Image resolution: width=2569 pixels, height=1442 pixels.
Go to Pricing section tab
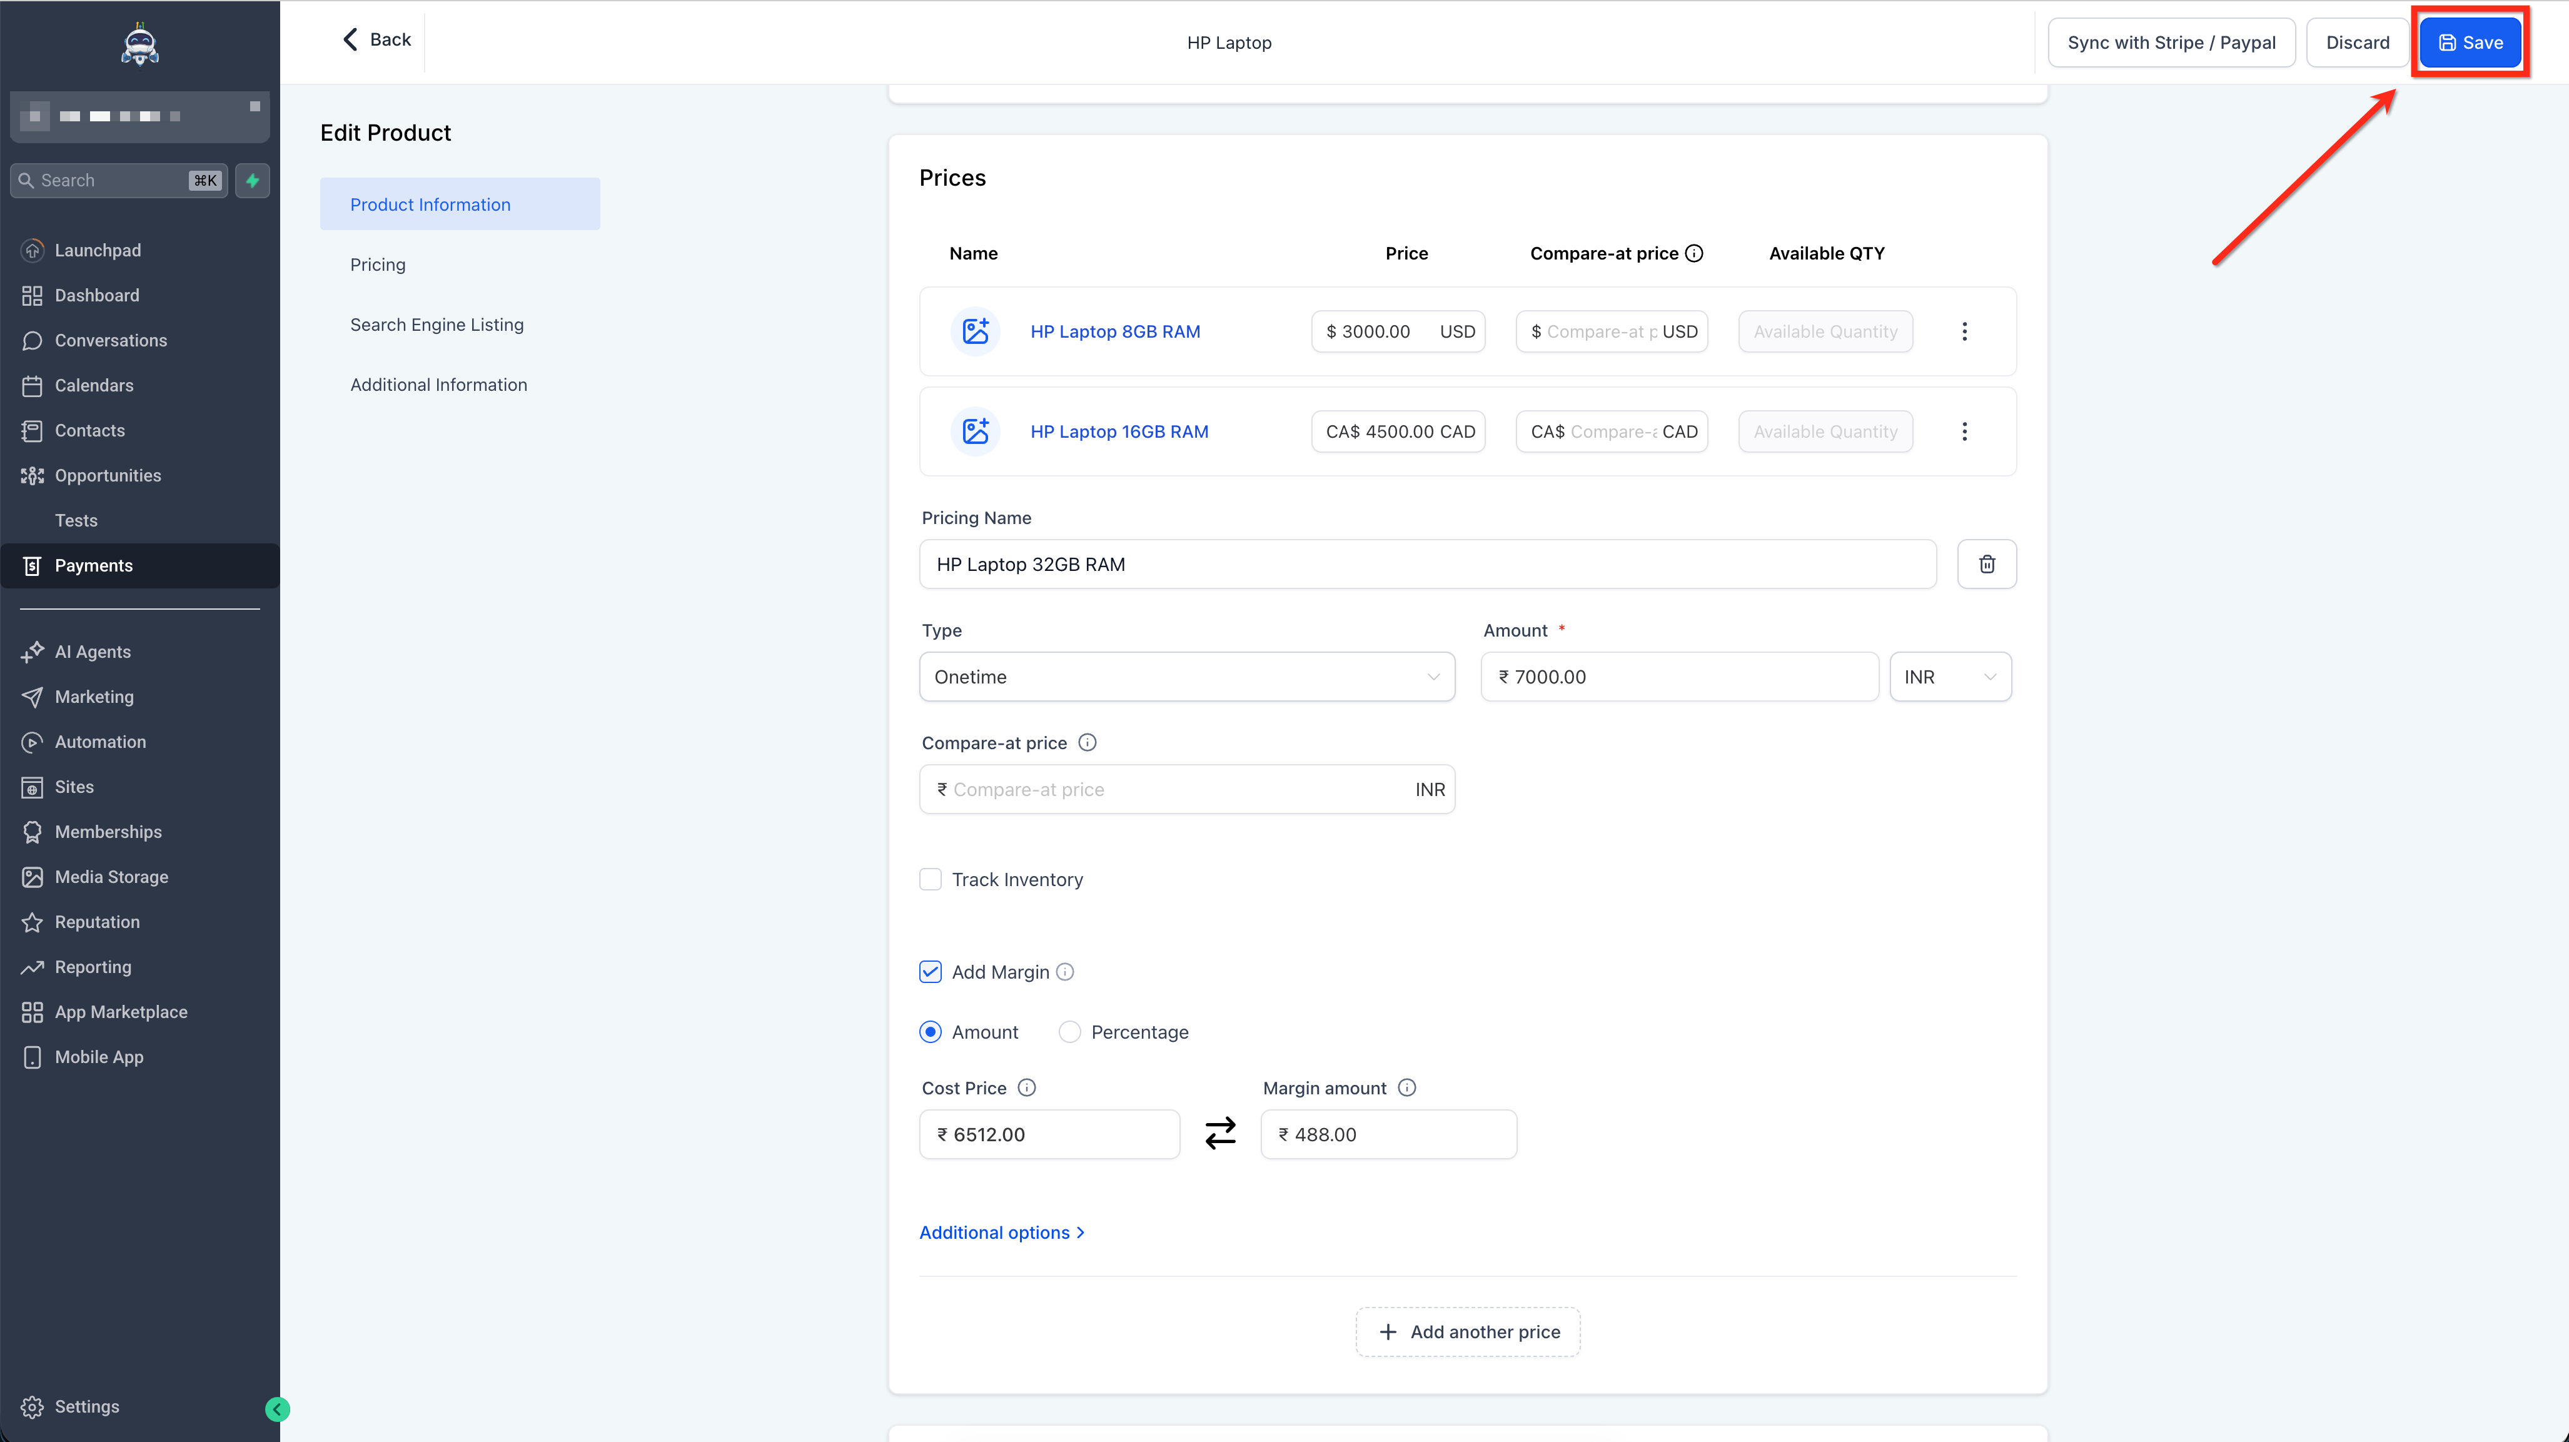[377, 265]
